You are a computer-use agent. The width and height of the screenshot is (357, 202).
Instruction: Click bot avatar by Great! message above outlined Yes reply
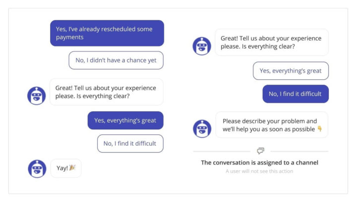tap(202, 46)
